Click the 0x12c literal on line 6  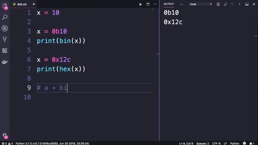coord(61,60)
